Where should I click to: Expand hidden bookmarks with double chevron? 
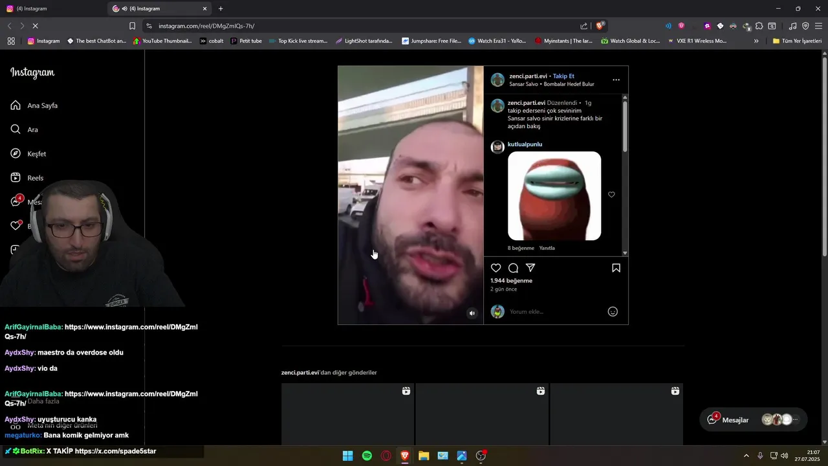click(756, 41)
